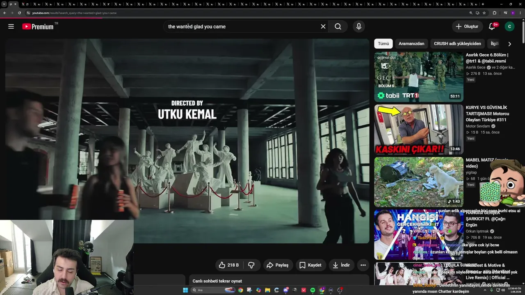The height and width of the screenshot is (295, 525).
Task: Click the video player to pause playback
Action: [x=187, y=141]
